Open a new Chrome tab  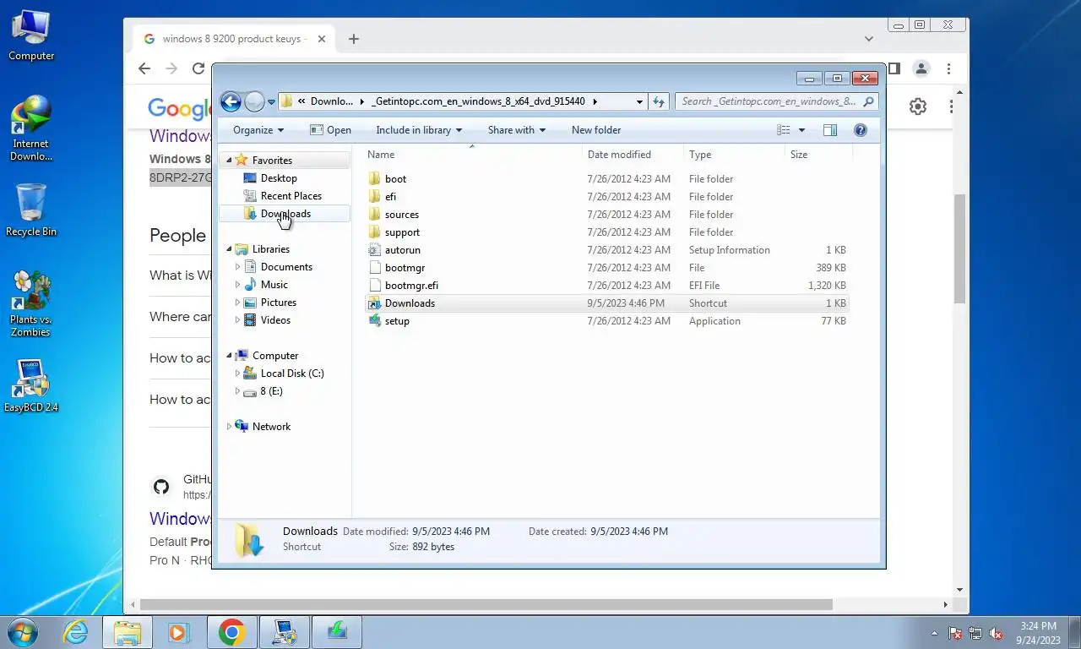pos(354,39)
